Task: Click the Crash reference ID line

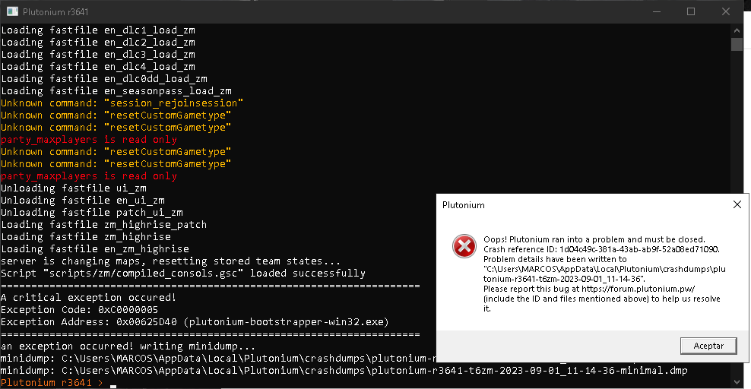Action: 601,249
